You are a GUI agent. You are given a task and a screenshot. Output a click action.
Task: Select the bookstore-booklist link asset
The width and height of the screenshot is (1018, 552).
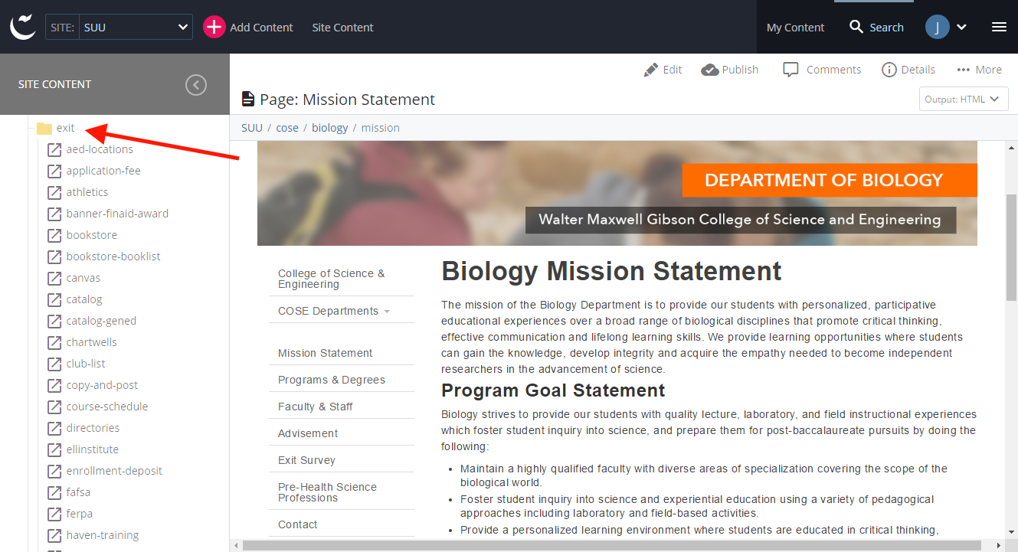click(x=113, y=256)
